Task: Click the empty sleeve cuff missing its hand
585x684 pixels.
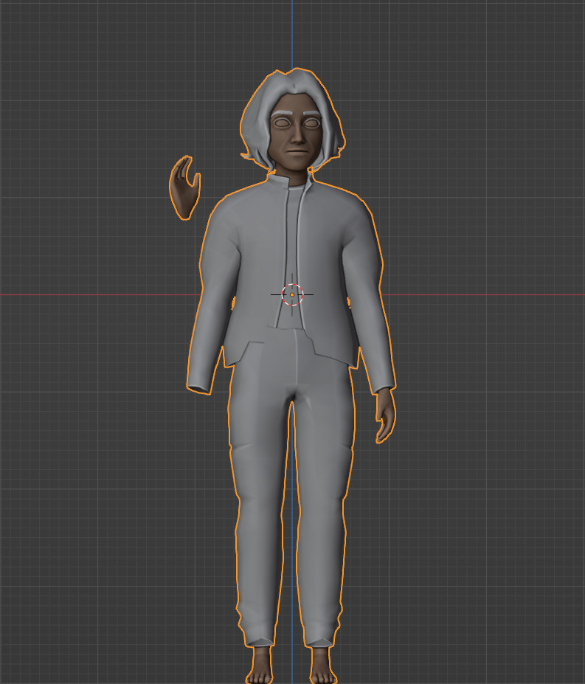Action: [x=199, y=389]
